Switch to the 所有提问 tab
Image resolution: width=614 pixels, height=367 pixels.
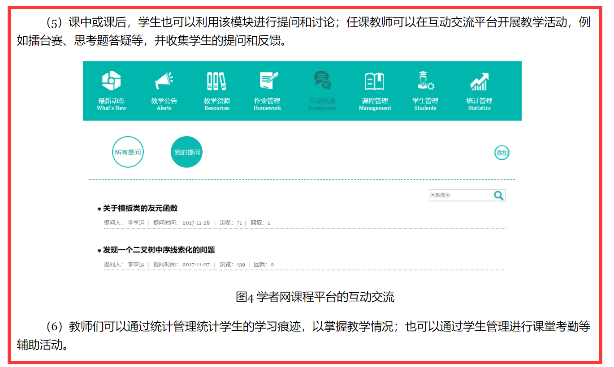pos(128,152)
